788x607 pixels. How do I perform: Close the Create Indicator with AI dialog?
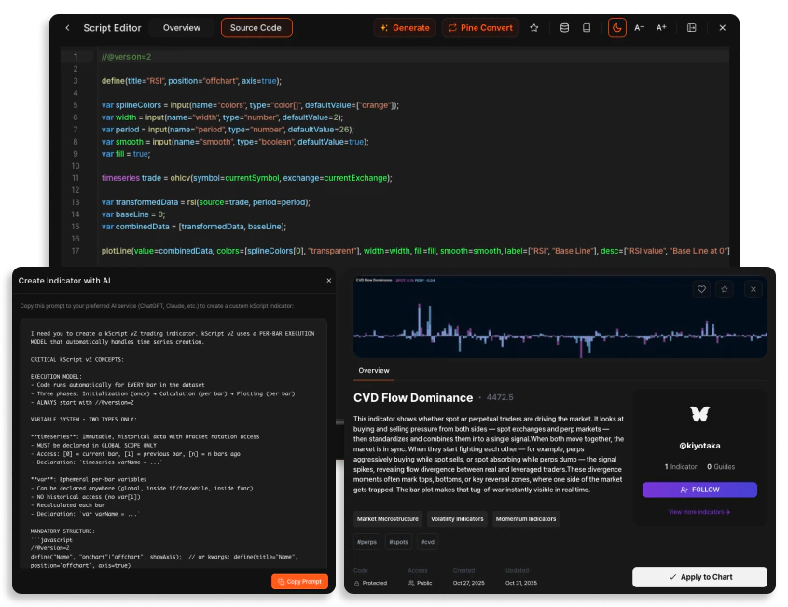(328, 281)
